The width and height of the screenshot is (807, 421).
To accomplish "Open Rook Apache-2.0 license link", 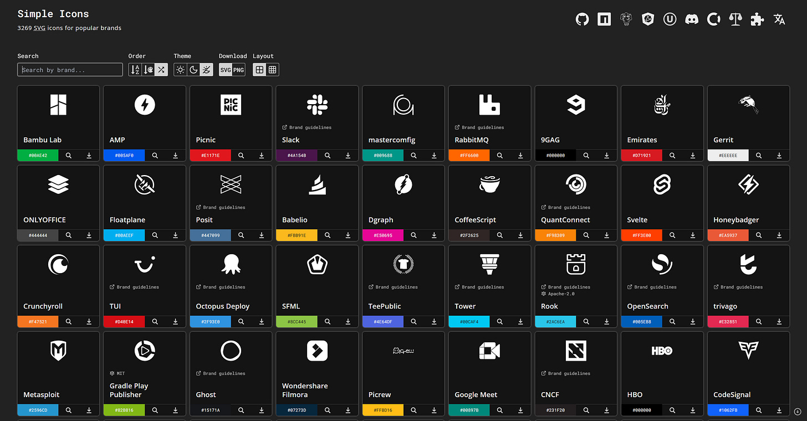I will coord(558,294).
